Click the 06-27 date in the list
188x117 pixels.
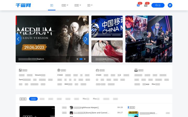tap(120, 113)
